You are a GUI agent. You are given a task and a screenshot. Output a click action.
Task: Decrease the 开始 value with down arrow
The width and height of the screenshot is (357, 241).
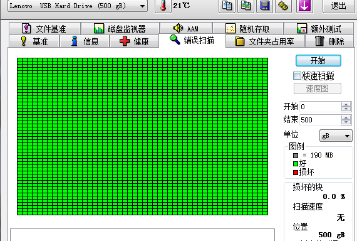(346, 109)
